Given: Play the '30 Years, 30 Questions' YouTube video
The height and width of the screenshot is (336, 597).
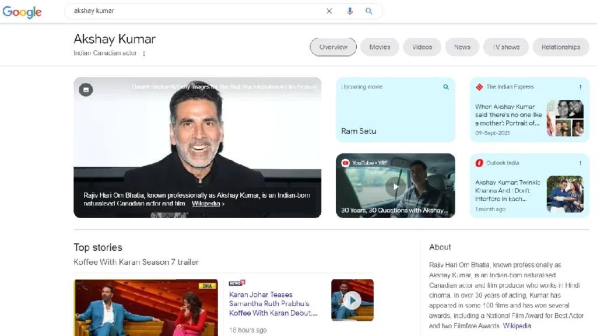Looking at the screenshot, I should [395, 186].
